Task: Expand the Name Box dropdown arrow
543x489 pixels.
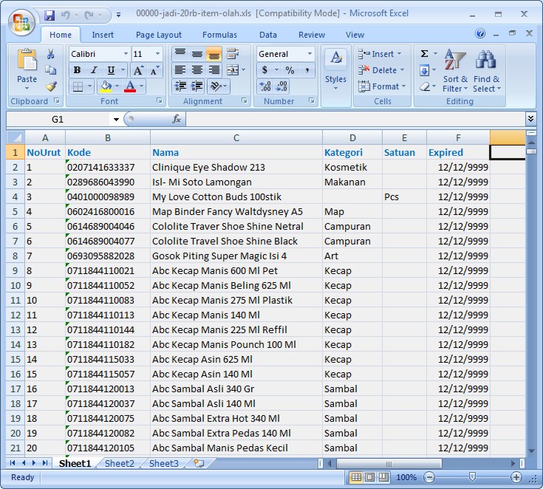Action: point(116,119)
